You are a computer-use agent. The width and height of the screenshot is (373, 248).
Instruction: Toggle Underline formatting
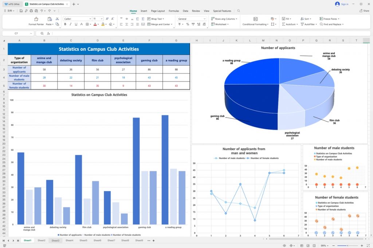coord(76,24)
